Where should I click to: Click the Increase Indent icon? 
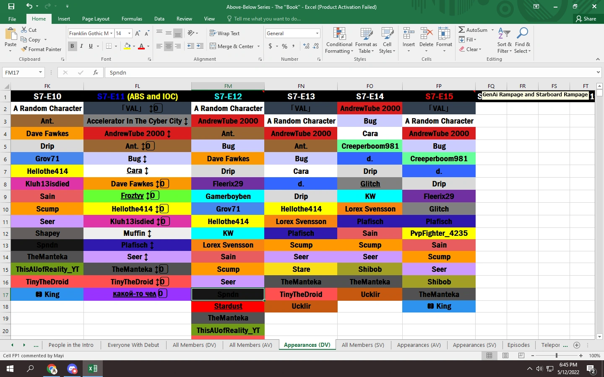coord(200,46)
